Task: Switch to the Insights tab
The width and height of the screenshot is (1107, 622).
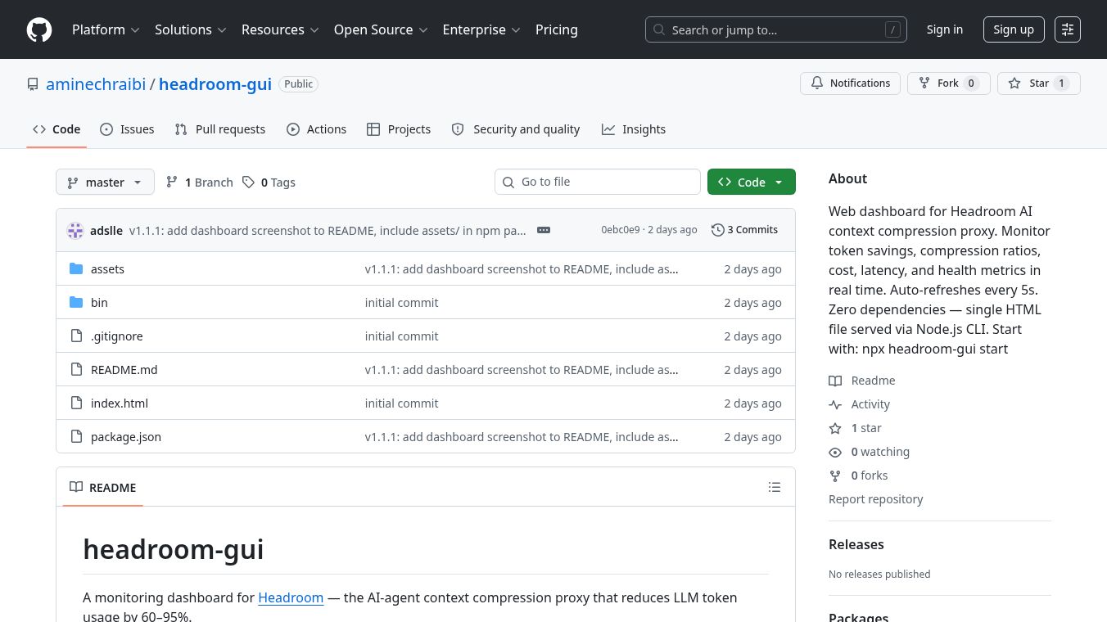Action: (634, 129)
